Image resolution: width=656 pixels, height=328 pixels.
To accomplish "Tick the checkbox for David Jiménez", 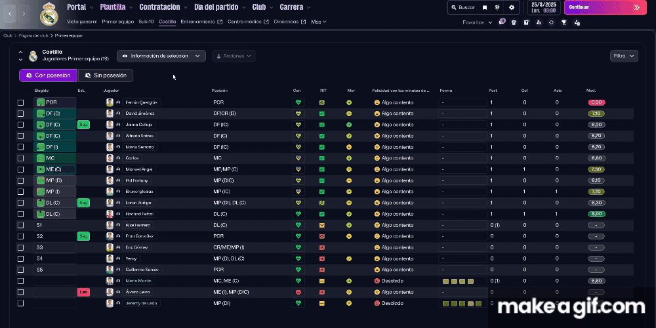I will [20, 113].
